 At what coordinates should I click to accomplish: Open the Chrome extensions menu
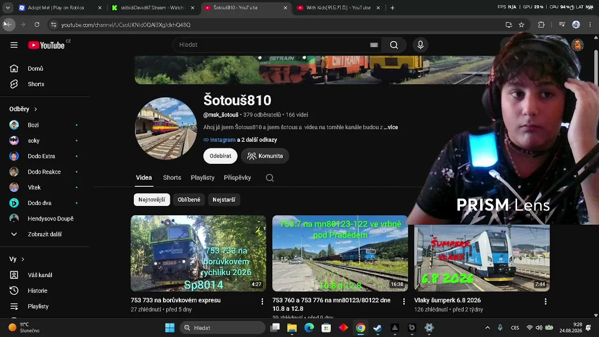[541, 25]
